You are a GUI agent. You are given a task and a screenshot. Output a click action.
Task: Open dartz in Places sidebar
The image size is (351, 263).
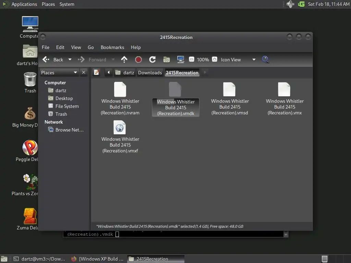click(x=61, y=90)
